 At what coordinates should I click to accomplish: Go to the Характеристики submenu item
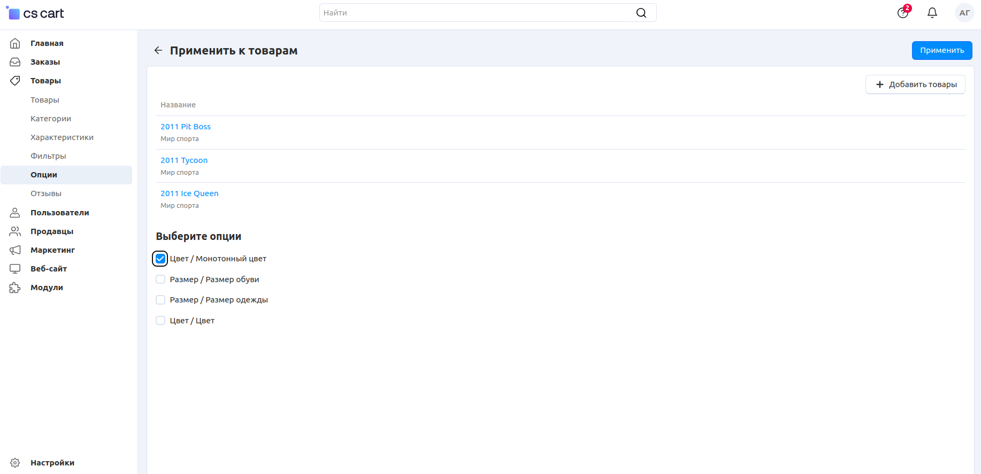[62, 137]
